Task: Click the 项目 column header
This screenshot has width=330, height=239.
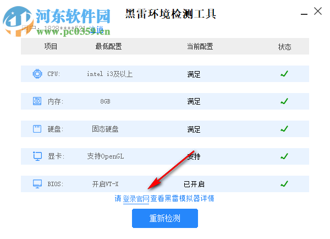Action: click(x=51, y=46)
